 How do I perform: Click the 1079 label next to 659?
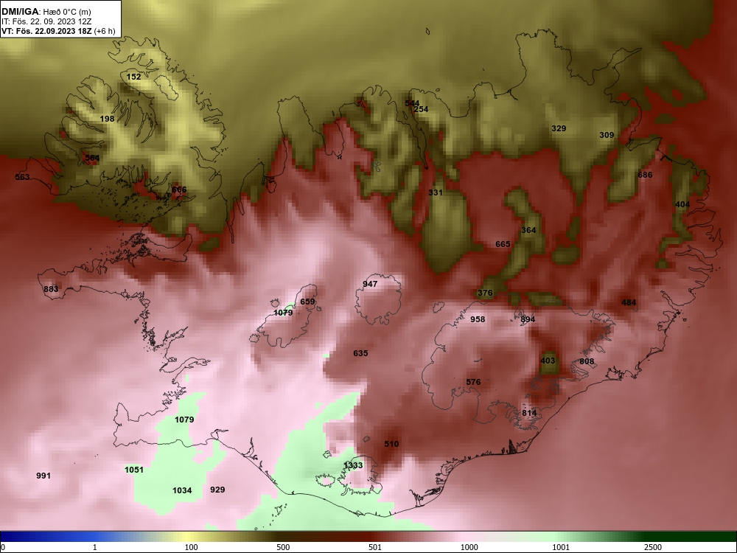283,313
